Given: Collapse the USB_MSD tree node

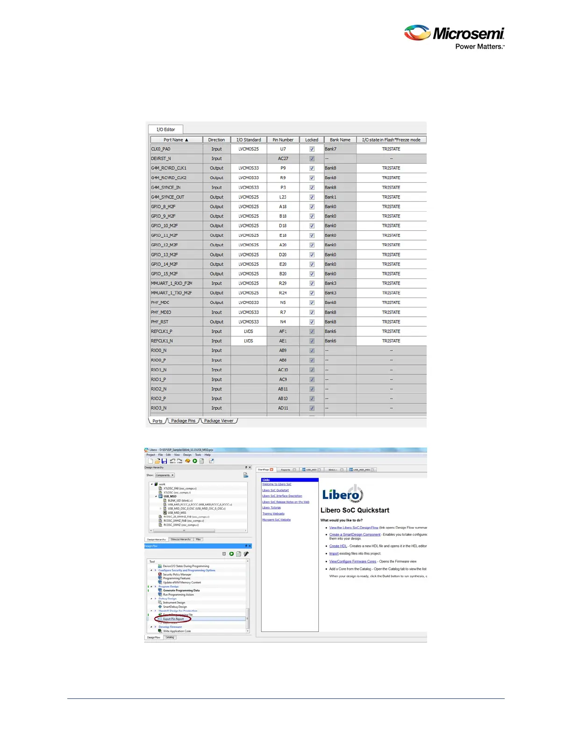Looking at the screenshot, I should coord(156,497).
